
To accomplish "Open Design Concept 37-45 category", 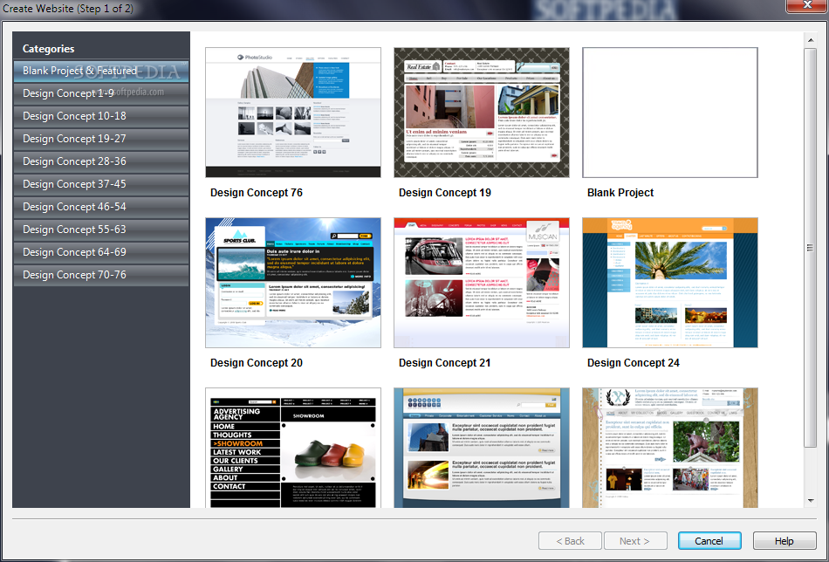I will [101, 184].
